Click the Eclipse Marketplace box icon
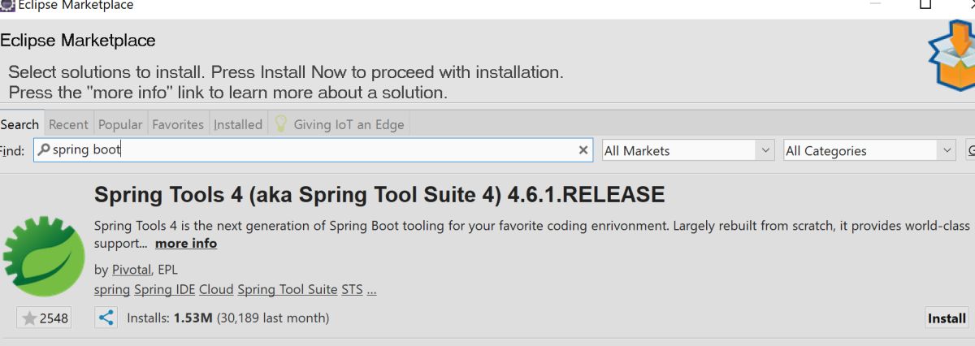The width and height of the screenshot is (975, 346). 953,57
